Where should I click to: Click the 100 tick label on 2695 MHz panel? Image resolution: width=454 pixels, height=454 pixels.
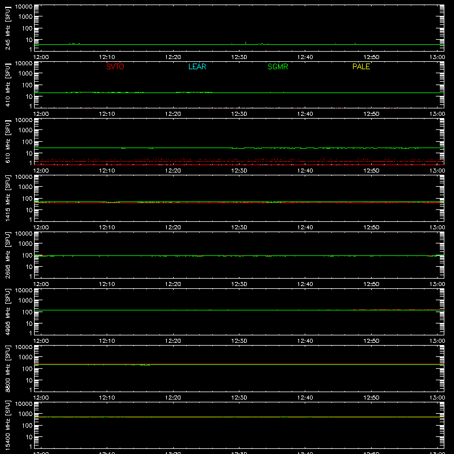tap(27, 255)
